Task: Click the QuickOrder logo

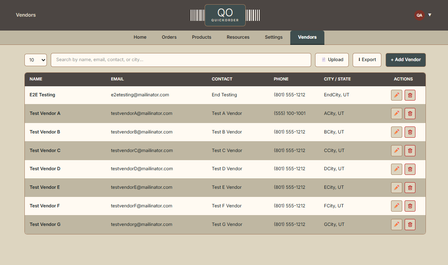Action: point(225,15)
